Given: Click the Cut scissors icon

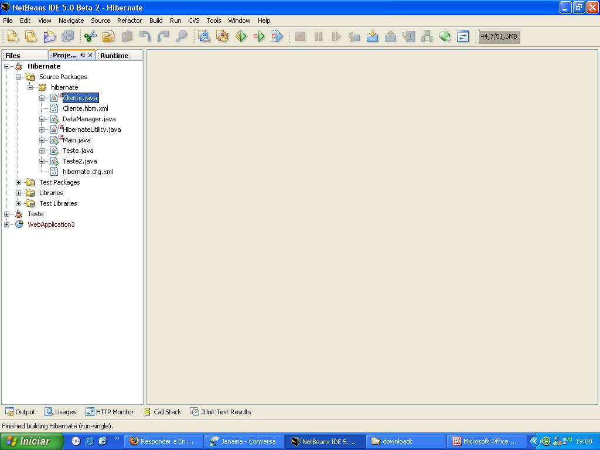Looking at the screenshot, I should tap(90, 36).
